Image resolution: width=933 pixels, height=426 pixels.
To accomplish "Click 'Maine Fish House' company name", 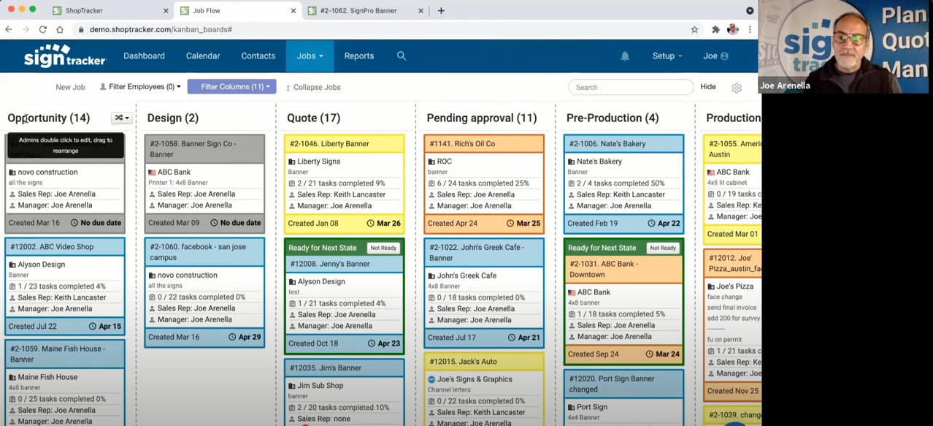I will pyautogui.click(x=47, y=377).
